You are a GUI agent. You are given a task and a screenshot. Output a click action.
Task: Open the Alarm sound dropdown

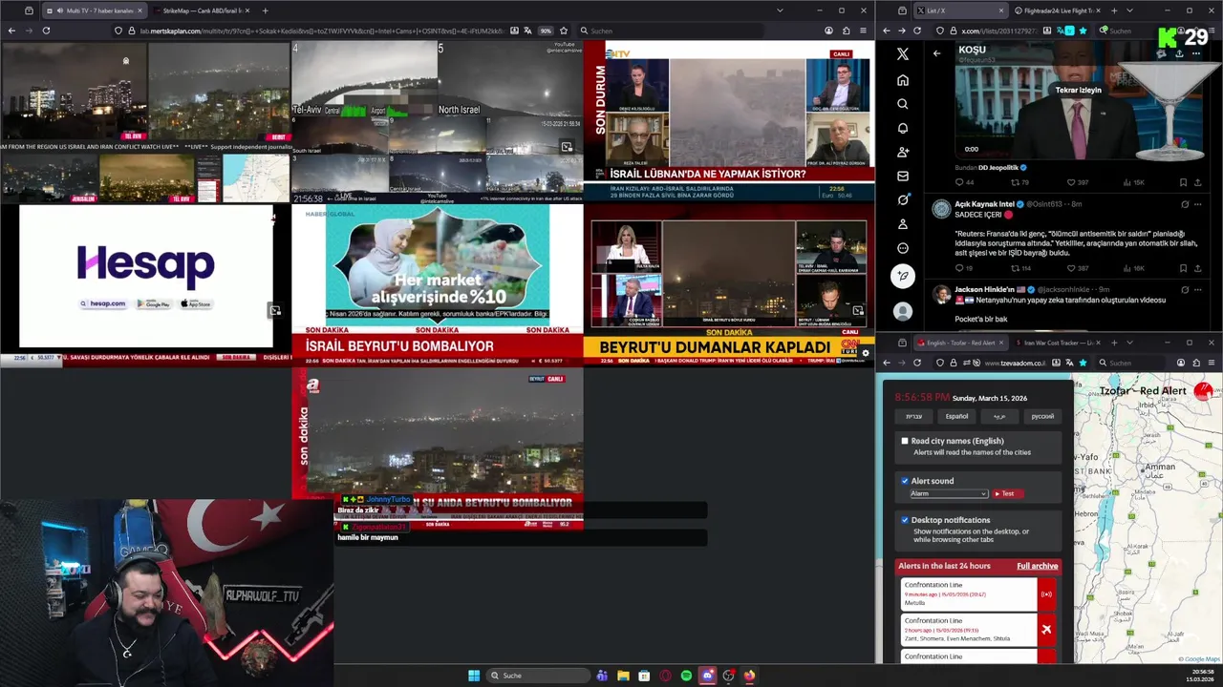tap(948, 493)
